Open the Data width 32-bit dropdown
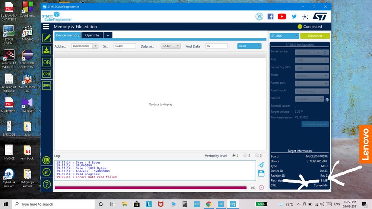Image resolution: width=372 pixels, height=209 pixels. click(171, 46)
